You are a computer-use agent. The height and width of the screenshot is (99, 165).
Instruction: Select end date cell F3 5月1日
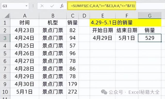click(x=127, y=38)
